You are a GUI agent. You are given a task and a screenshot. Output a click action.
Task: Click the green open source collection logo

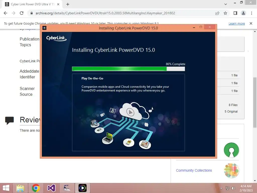(231, 150)
